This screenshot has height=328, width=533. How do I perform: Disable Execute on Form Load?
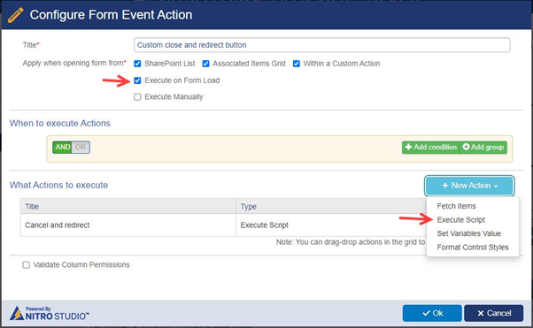pyautogui.click(x=137, y=80)
